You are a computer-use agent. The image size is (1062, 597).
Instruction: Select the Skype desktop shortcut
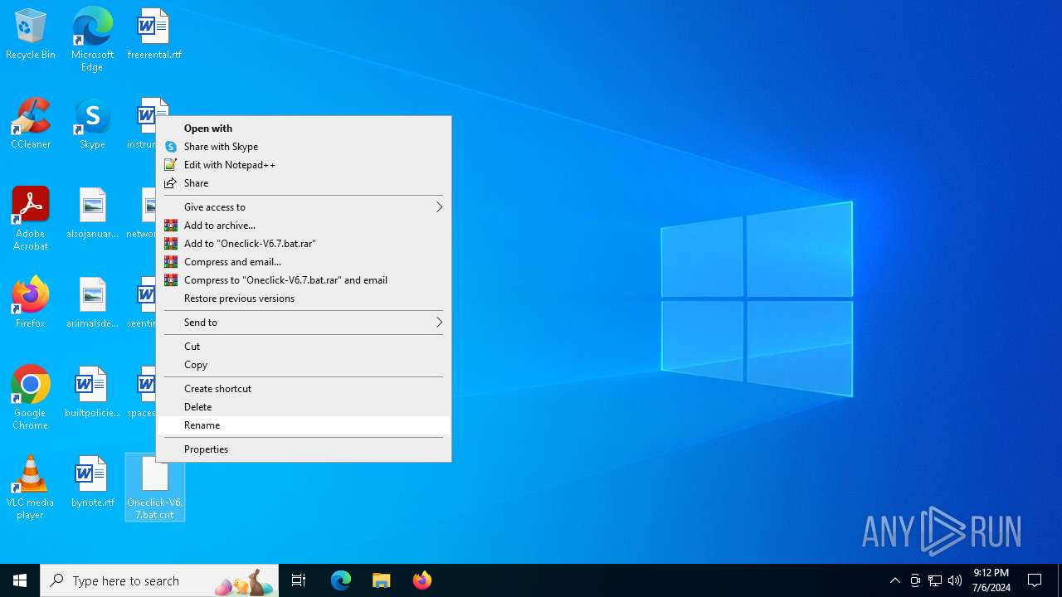tap(92, 124)
